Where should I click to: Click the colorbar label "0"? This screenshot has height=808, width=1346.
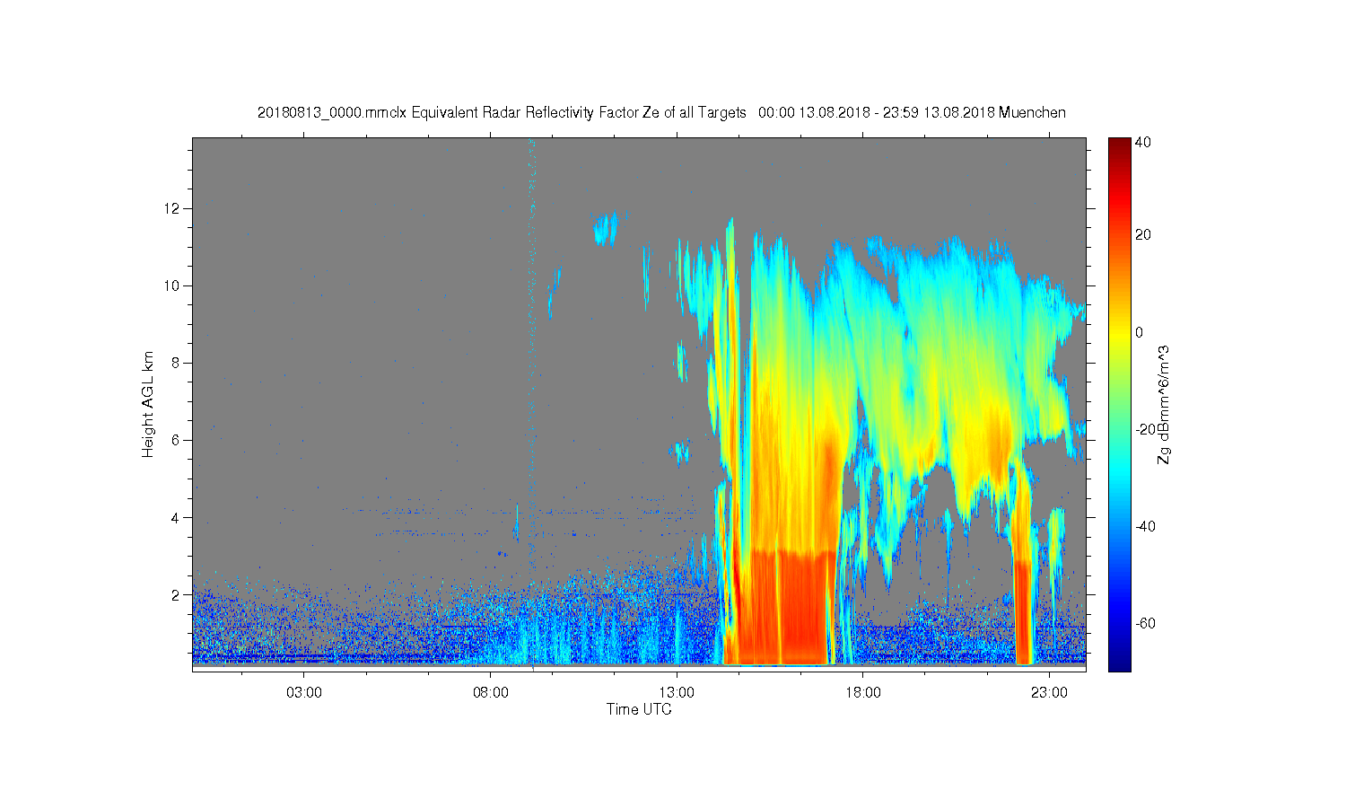pos(1140,332)
